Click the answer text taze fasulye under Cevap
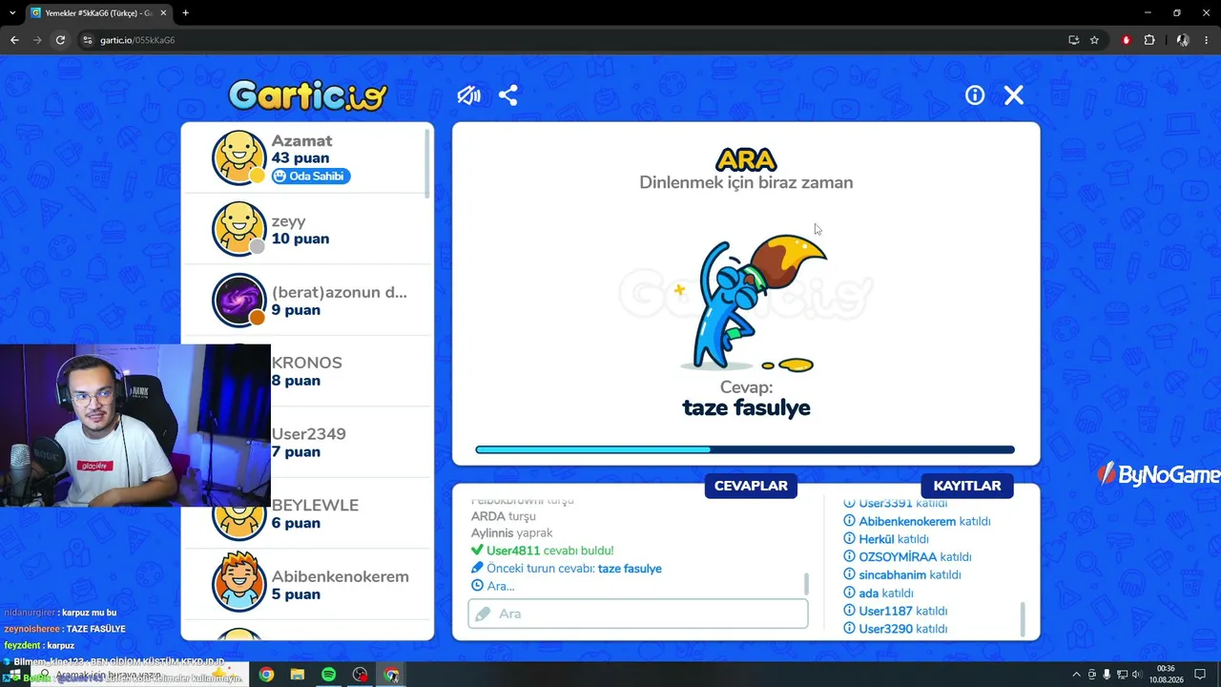The image size is (1221, 687). [746, 407]
